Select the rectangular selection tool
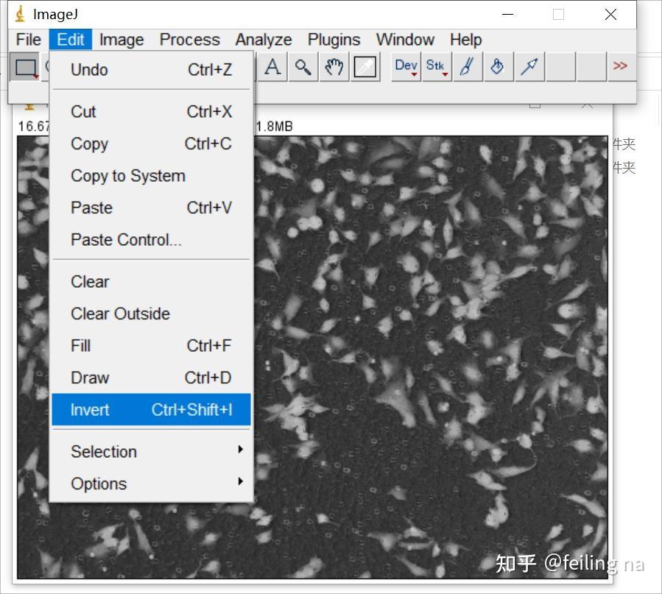The height and width of the screenshot is (594, 662). (x=26, y=66)
